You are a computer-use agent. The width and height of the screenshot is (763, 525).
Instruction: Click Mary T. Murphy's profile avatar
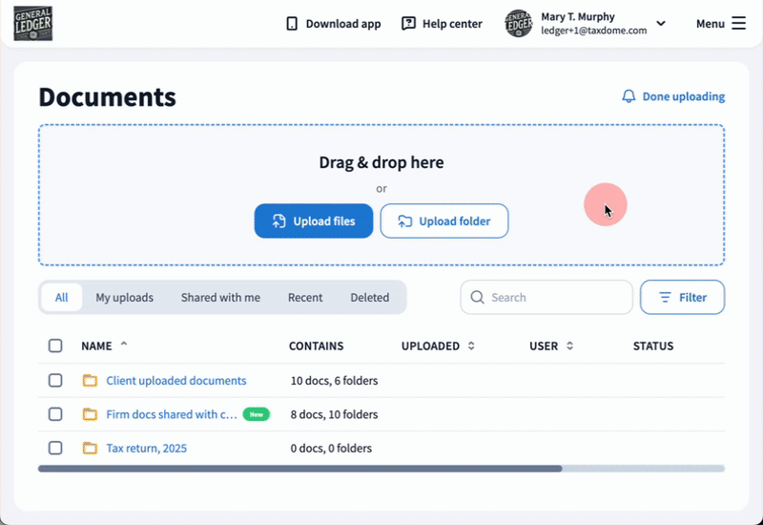click(518, 24)
